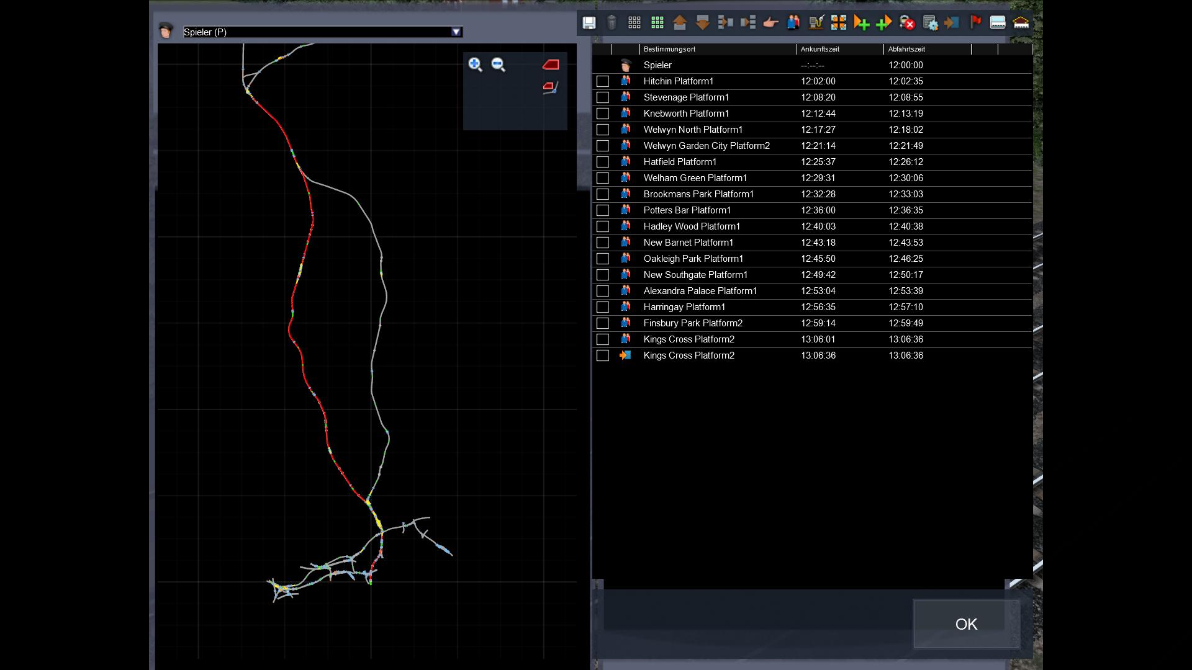
Task: Tick the Potters Bar Platform1 checkbox
Action: pos(602,210)
